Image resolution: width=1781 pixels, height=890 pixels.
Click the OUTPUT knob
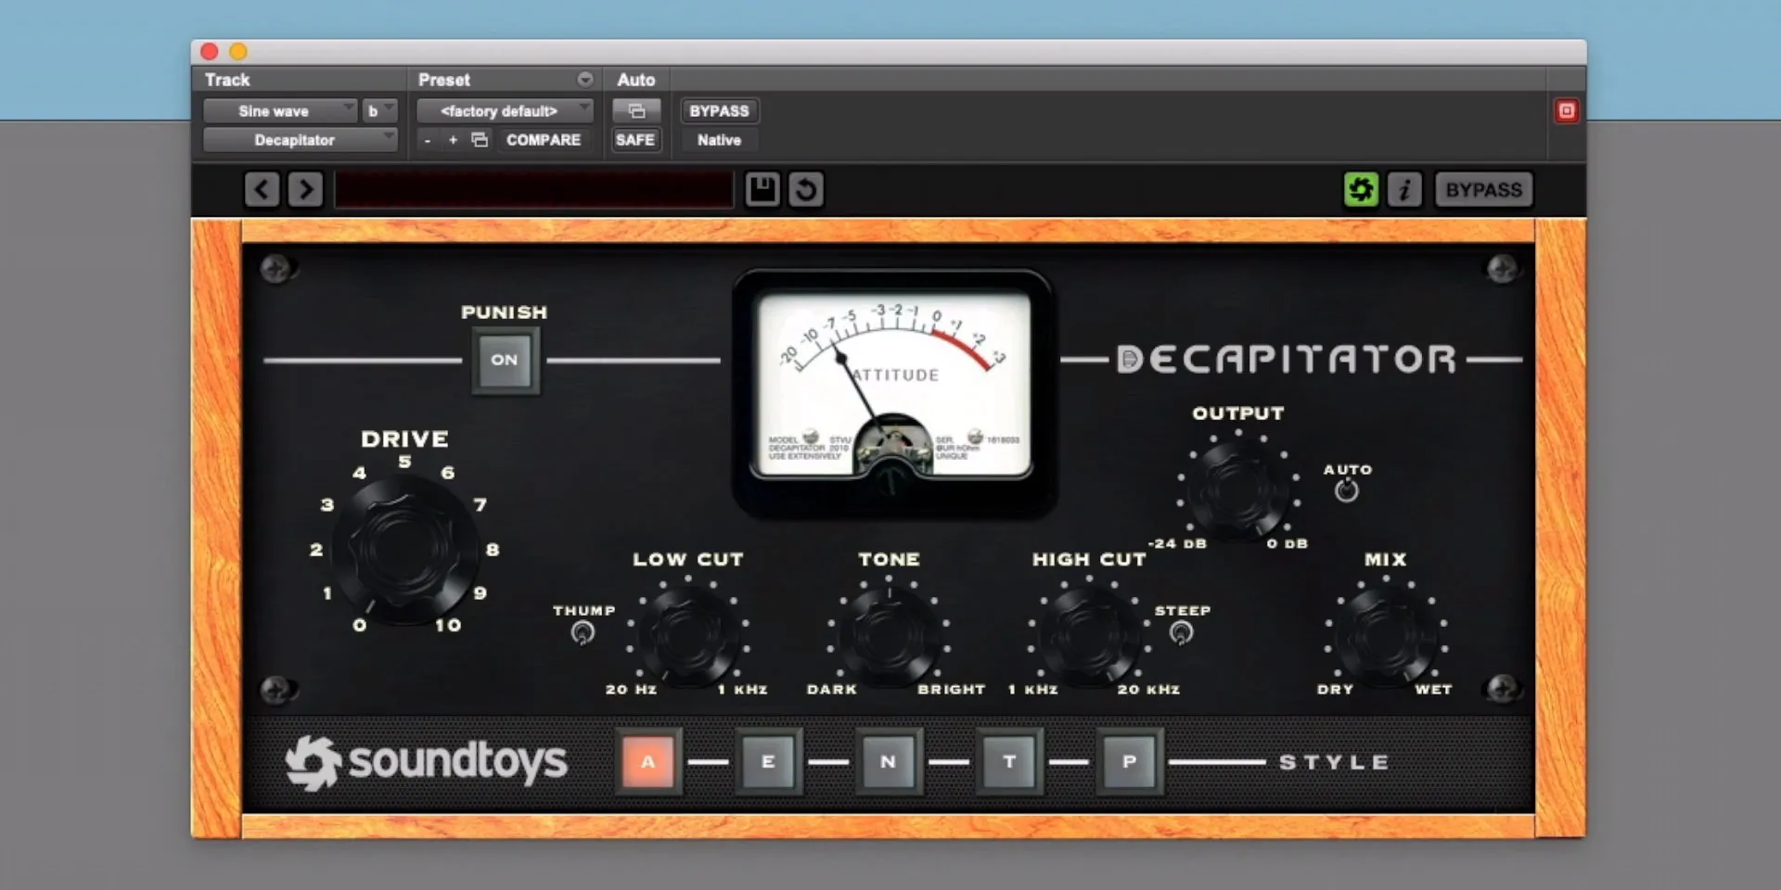pos(1237,490)
